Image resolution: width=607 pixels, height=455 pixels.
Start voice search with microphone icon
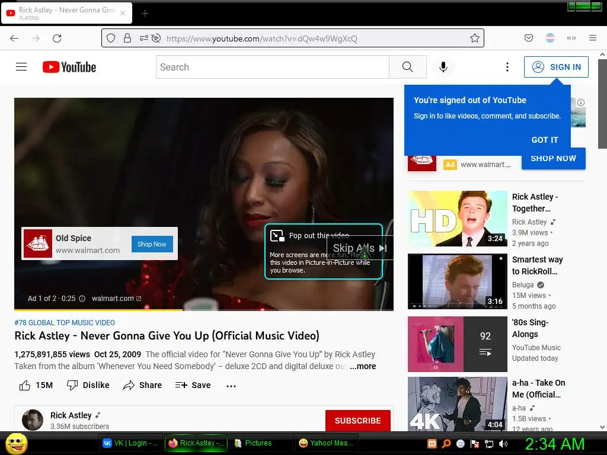443,67
